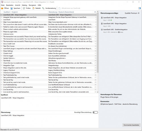Click translator note 'Plugin Name of the plugin'
The height and width of the screenshot is (131, 142).
(x=109, y=97)
